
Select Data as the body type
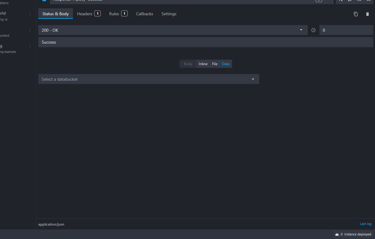pos(226,64)
